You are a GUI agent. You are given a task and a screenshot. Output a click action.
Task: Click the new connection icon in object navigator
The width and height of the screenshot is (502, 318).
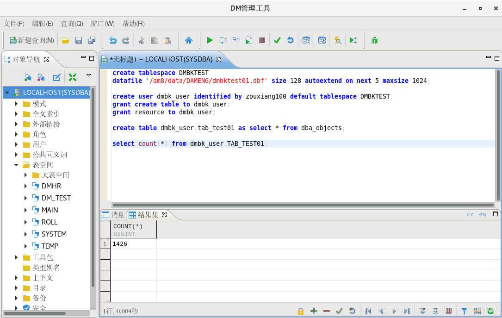pos(28,77)
